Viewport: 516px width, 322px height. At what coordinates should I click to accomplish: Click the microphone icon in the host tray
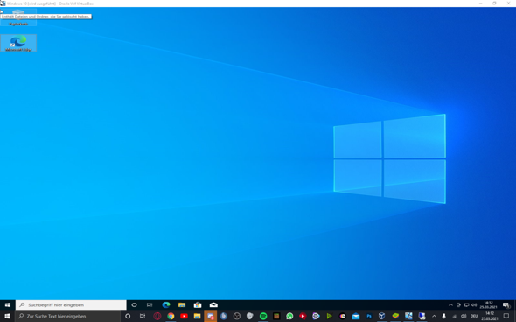(443, 316)
